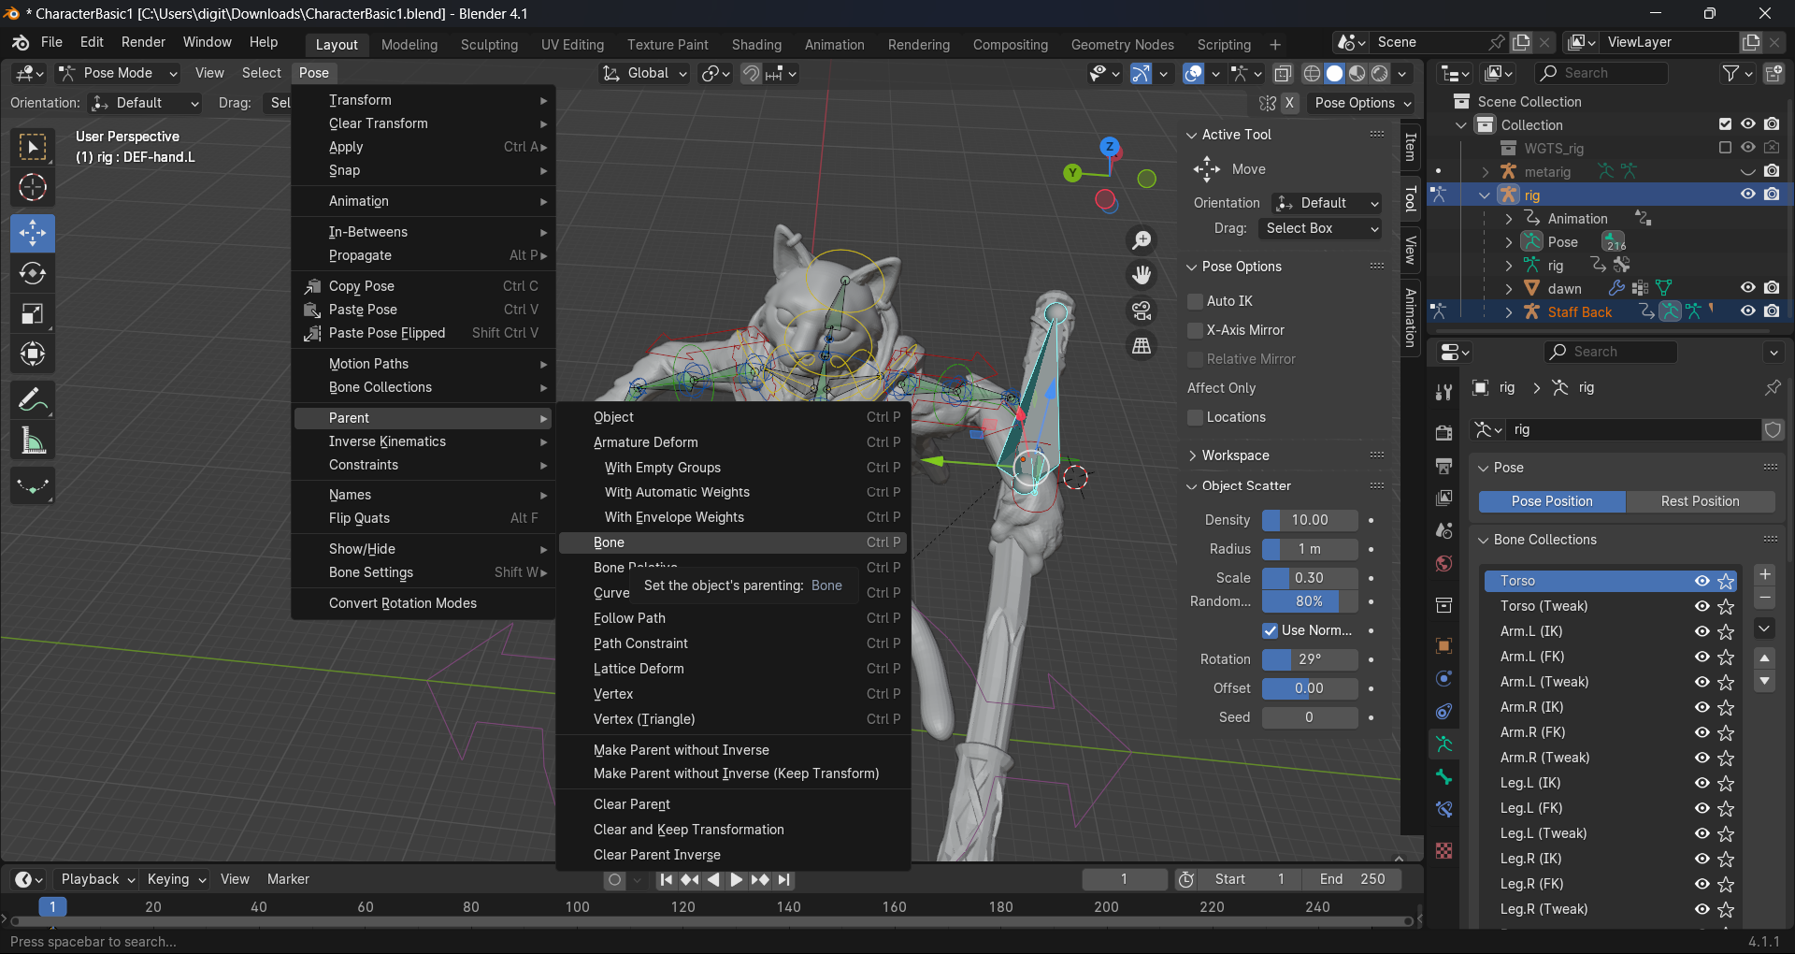Image resolution: width=1795 pixels, height=954 pixels.
Task: Open the Pose Options popover button
Action: (1362, 103)
